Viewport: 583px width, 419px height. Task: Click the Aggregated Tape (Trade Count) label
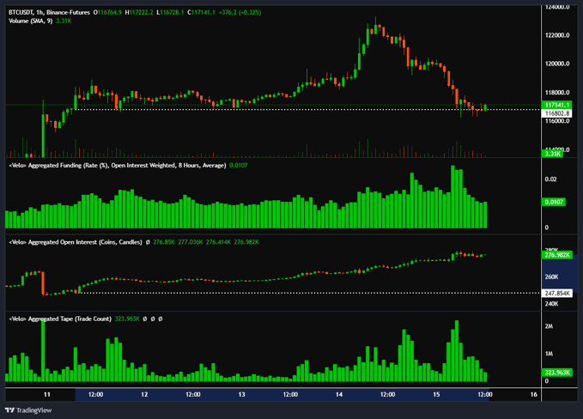point(60,319)
